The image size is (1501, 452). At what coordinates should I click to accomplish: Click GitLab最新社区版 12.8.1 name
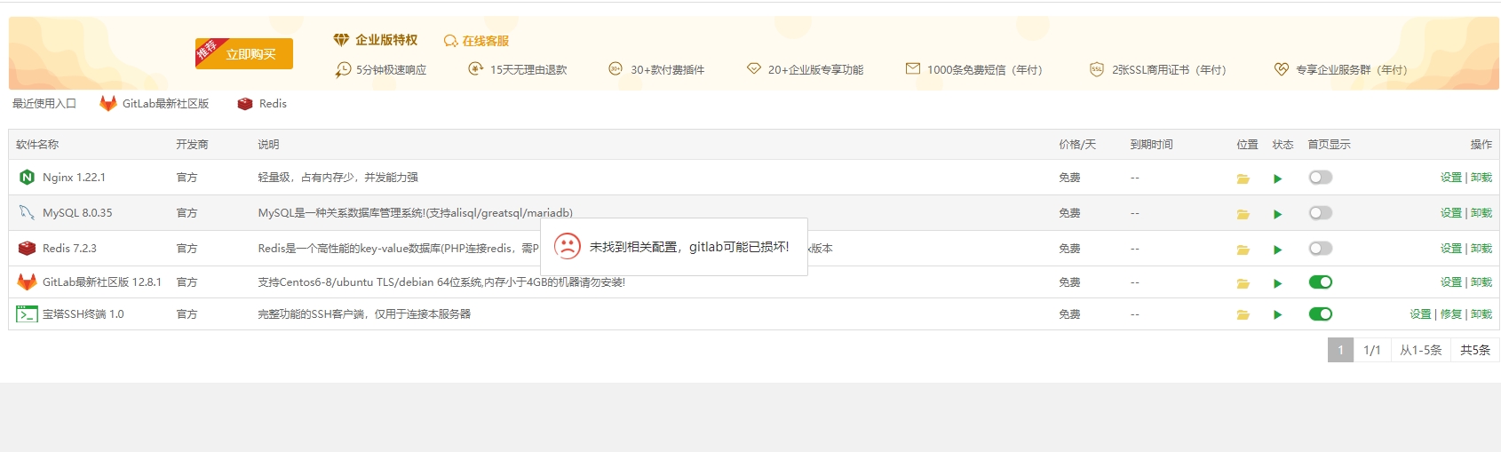(x=102, y=282)
